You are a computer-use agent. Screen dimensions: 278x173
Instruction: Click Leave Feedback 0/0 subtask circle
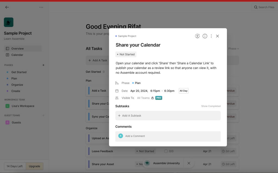click(x=166, y=151)
